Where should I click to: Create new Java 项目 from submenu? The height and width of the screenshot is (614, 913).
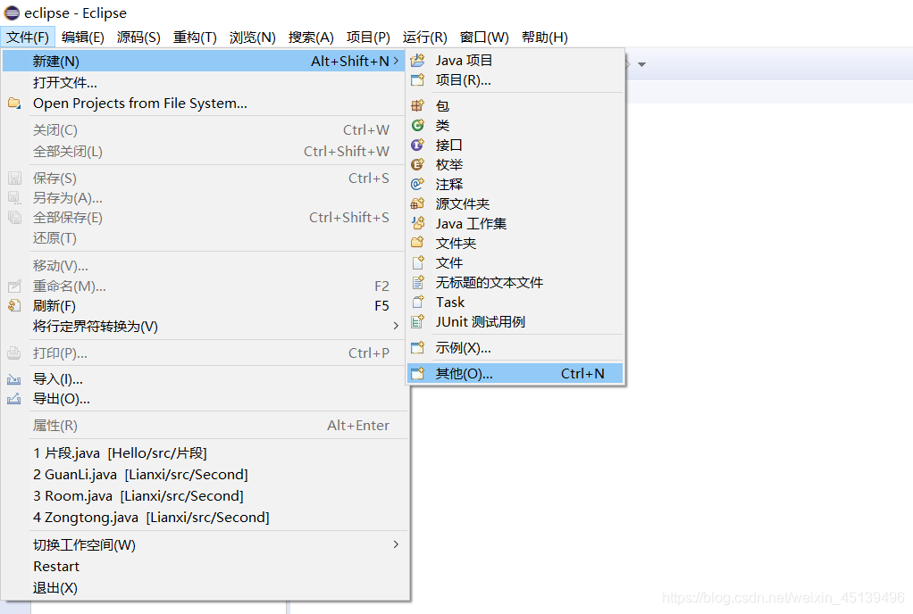point(515,60)
